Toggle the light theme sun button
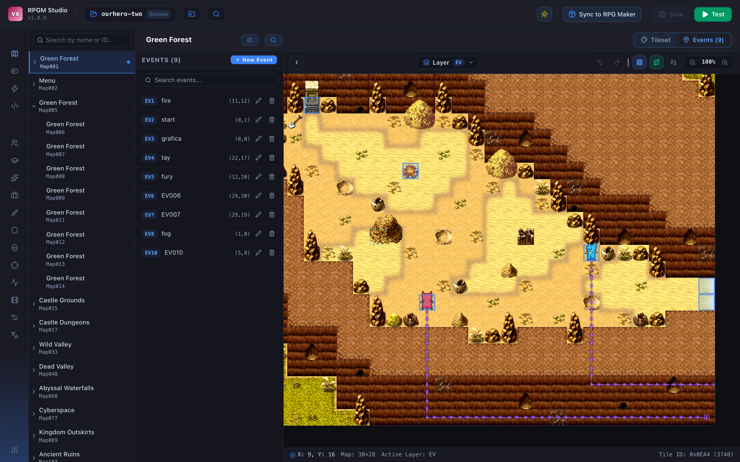 point(544,14)
